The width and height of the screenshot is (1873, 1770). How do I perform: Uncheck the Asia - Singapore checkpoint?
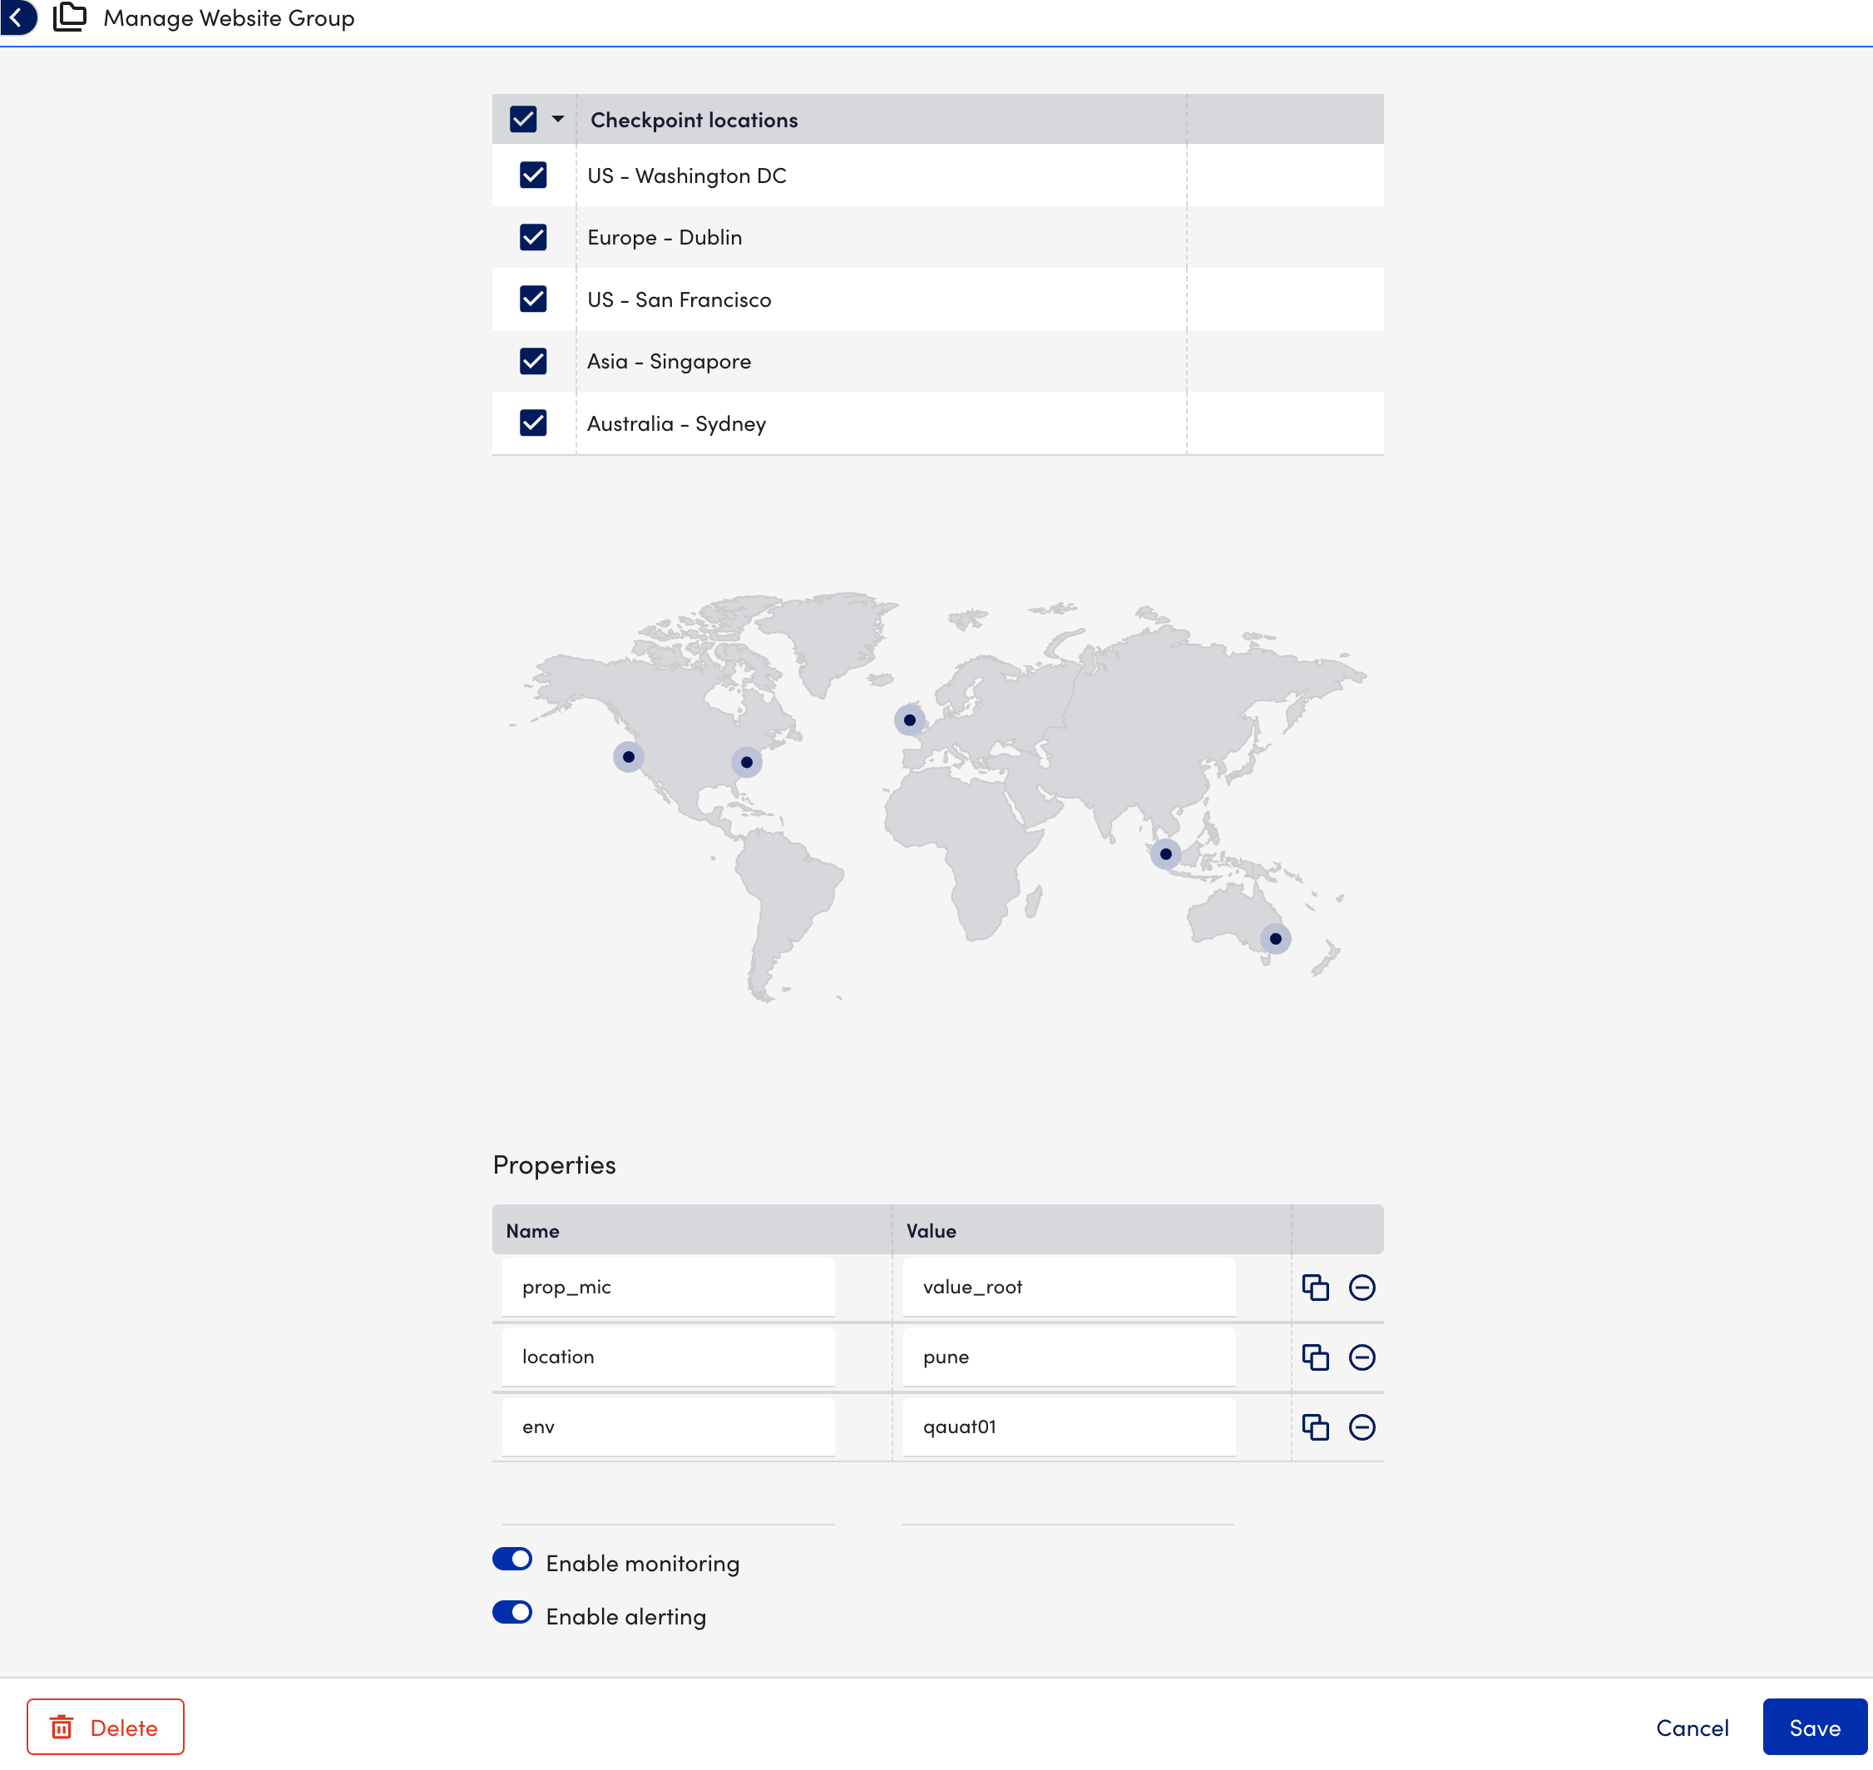pyautogui.click(x=534, y=361)
